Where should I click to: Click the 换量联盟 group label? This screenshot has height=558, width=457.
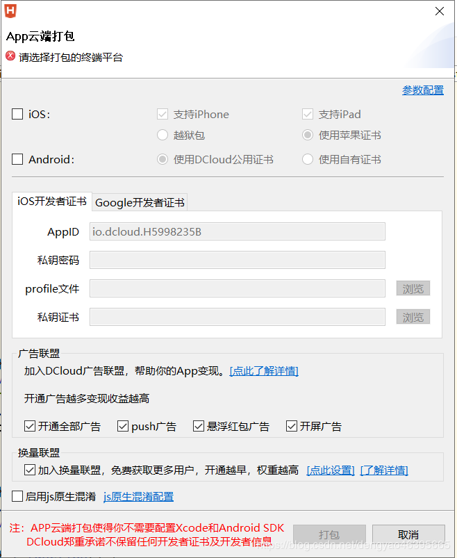[39, 452]
